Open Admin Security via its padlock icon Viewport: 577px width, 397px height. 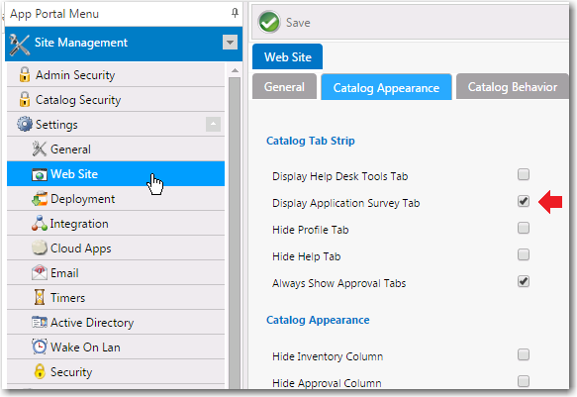point(25,74)
